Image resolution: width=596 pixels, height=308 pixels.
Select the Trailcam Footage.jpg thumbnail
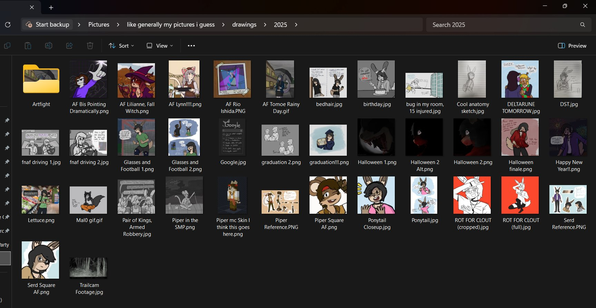tap(89, 268)
